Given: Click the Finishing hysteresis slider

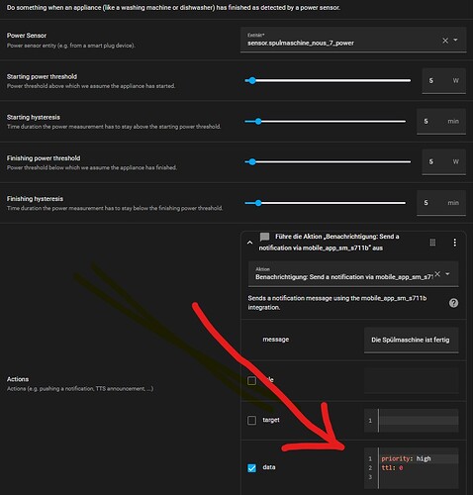Looking at the screenshot, I should pos(325,203).
